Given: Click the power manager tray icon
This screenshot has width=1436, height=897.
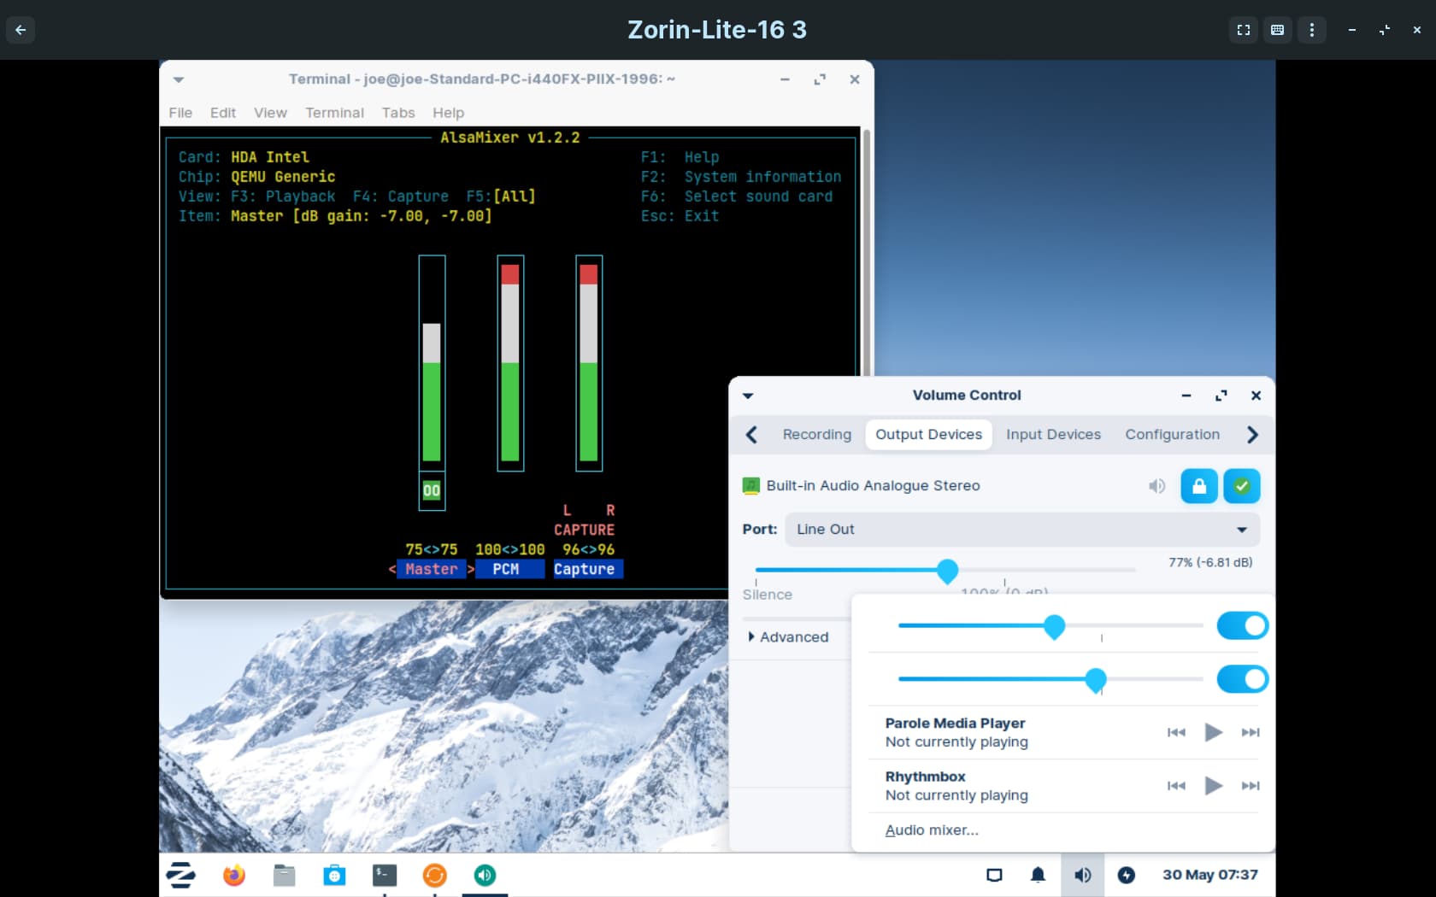Looking at the screenshot, I should (x=1127, y=875).
